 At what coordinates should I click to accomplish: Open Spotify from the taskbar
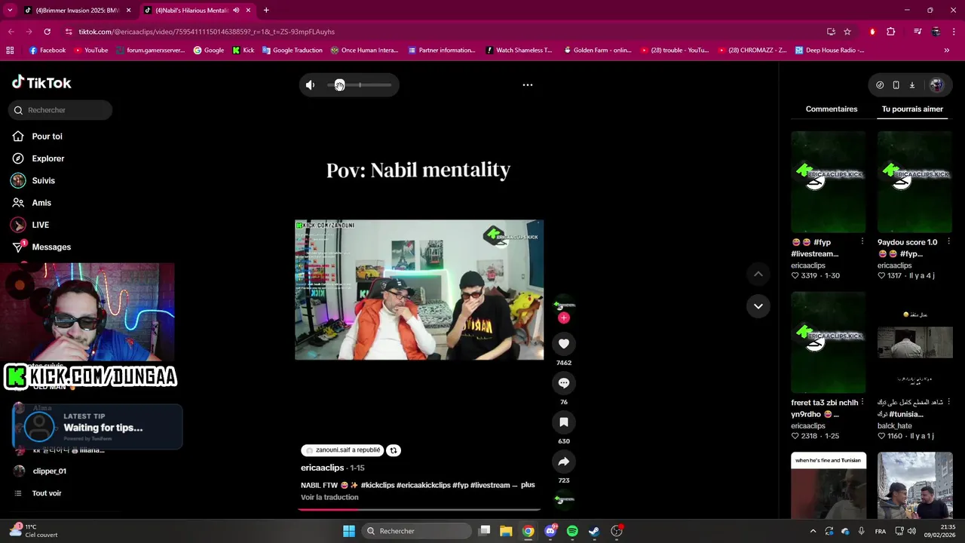pos(572,531)
